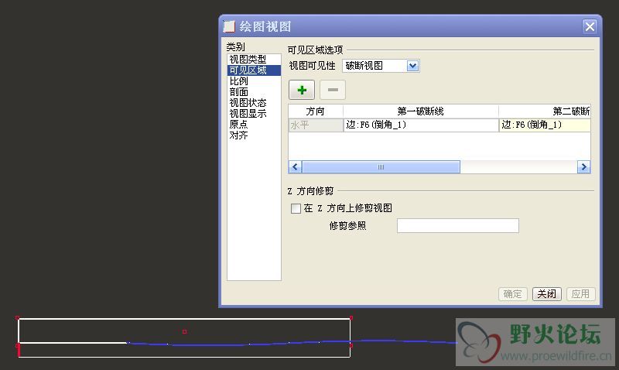Viewport: 619px width, 370px height.
Task: Select 比例 category
Action: [239, 81]
